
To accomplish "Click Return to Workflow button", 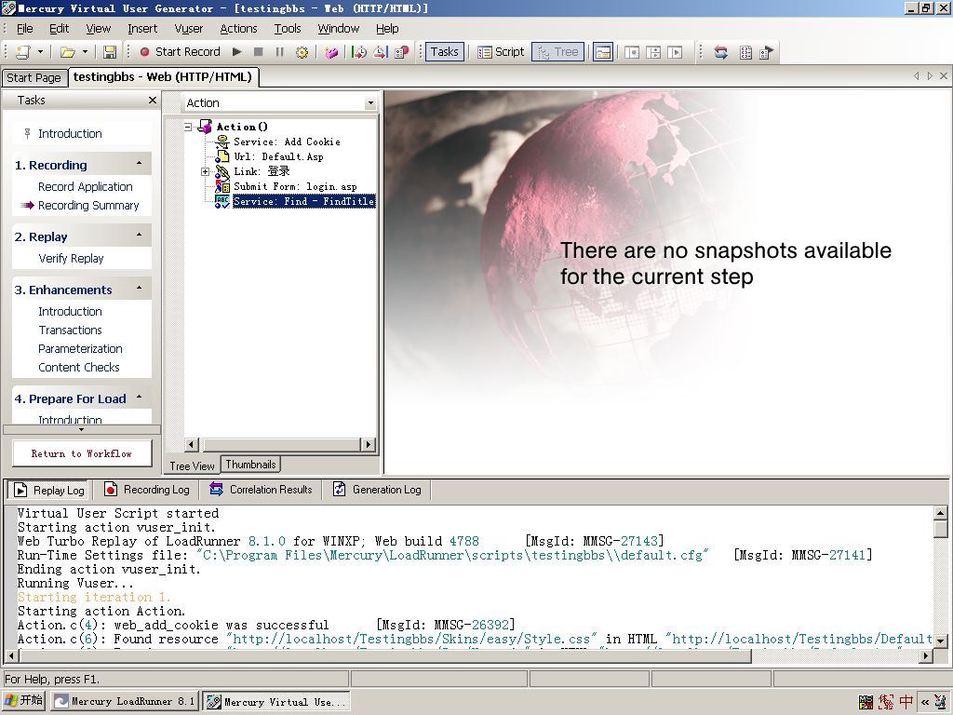I will pos(82,453).
